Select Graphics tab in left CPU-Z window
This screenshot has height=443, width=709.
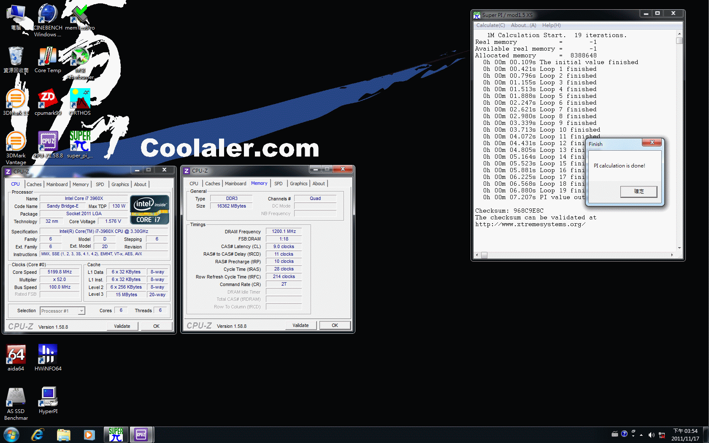click(120, 184)
